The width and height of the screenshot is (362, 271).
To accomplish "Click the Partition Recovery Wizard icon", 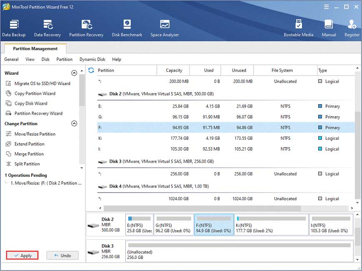I will pos(9,113).
